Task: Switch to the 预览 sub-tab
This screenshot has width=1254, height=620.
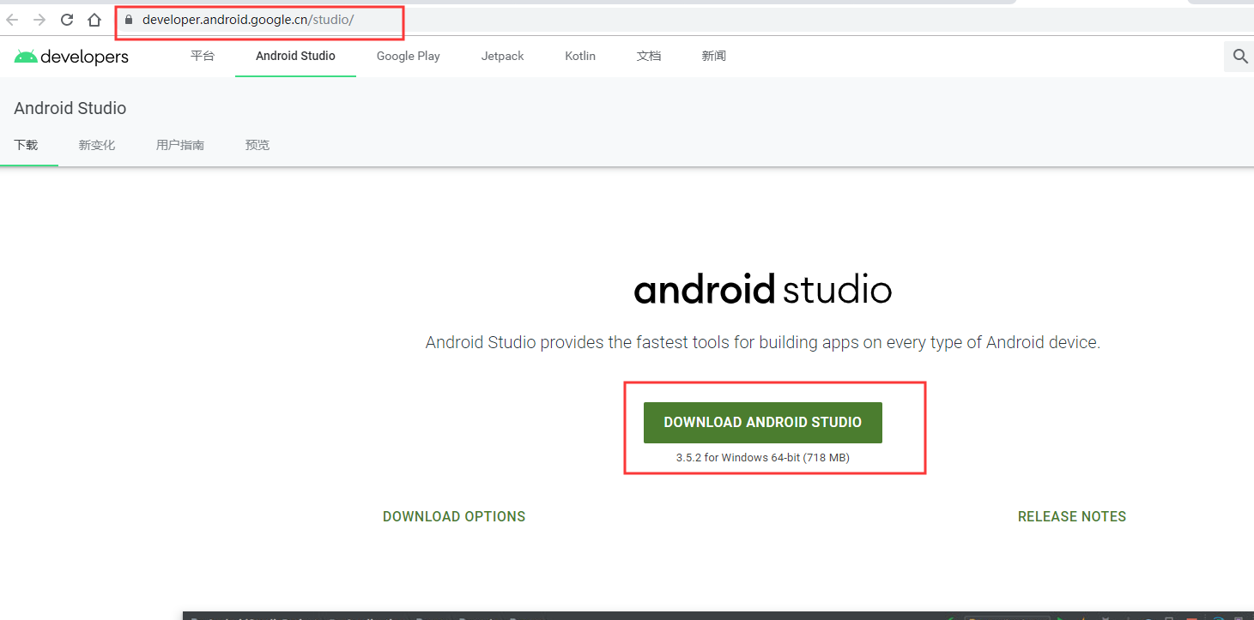Action: [257, 145]
